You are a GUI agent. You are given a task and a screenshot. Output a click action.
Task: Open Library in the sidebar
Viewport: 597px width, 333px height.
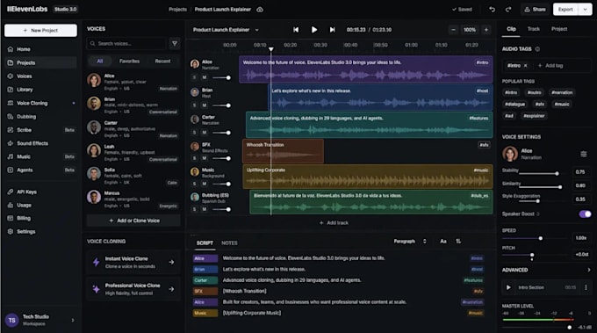40,90
